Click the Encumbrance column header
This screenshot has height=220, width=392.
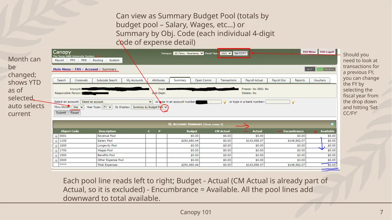(294, 131)
